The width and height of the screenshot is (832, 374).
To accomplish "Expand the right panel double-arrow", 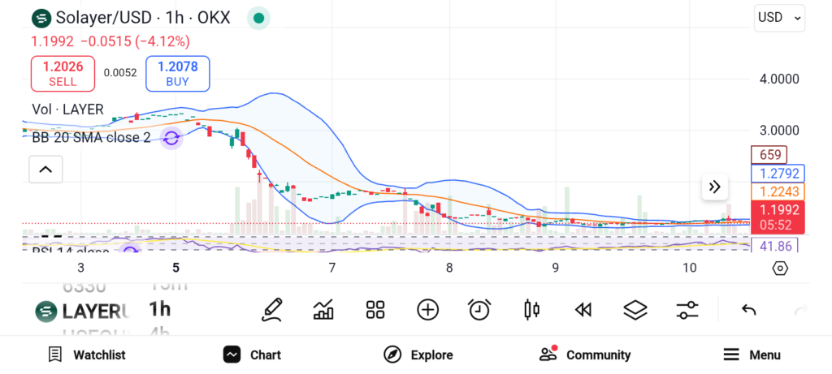I will coord(714,187).
